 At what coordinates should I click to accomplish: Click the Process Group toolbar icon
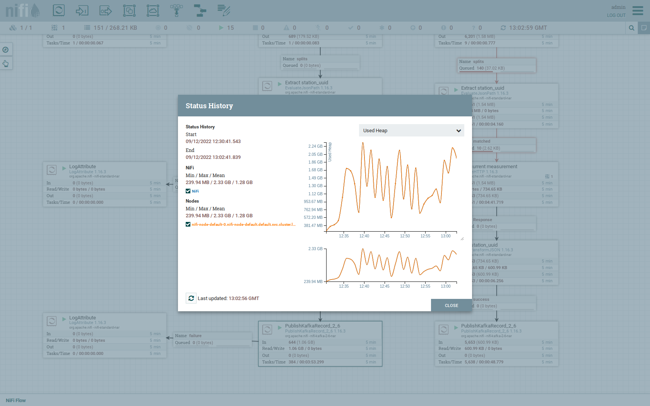(x=129, y=10)
